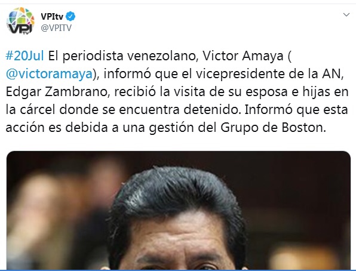
Task: Open the VPItv display name link
Action: (x=52, y=16)
